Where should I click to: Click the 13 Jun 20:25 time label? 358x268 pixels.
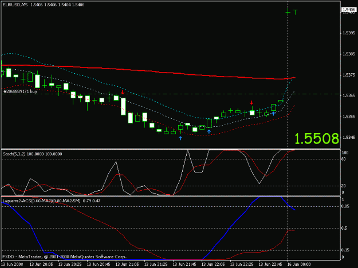70,265
